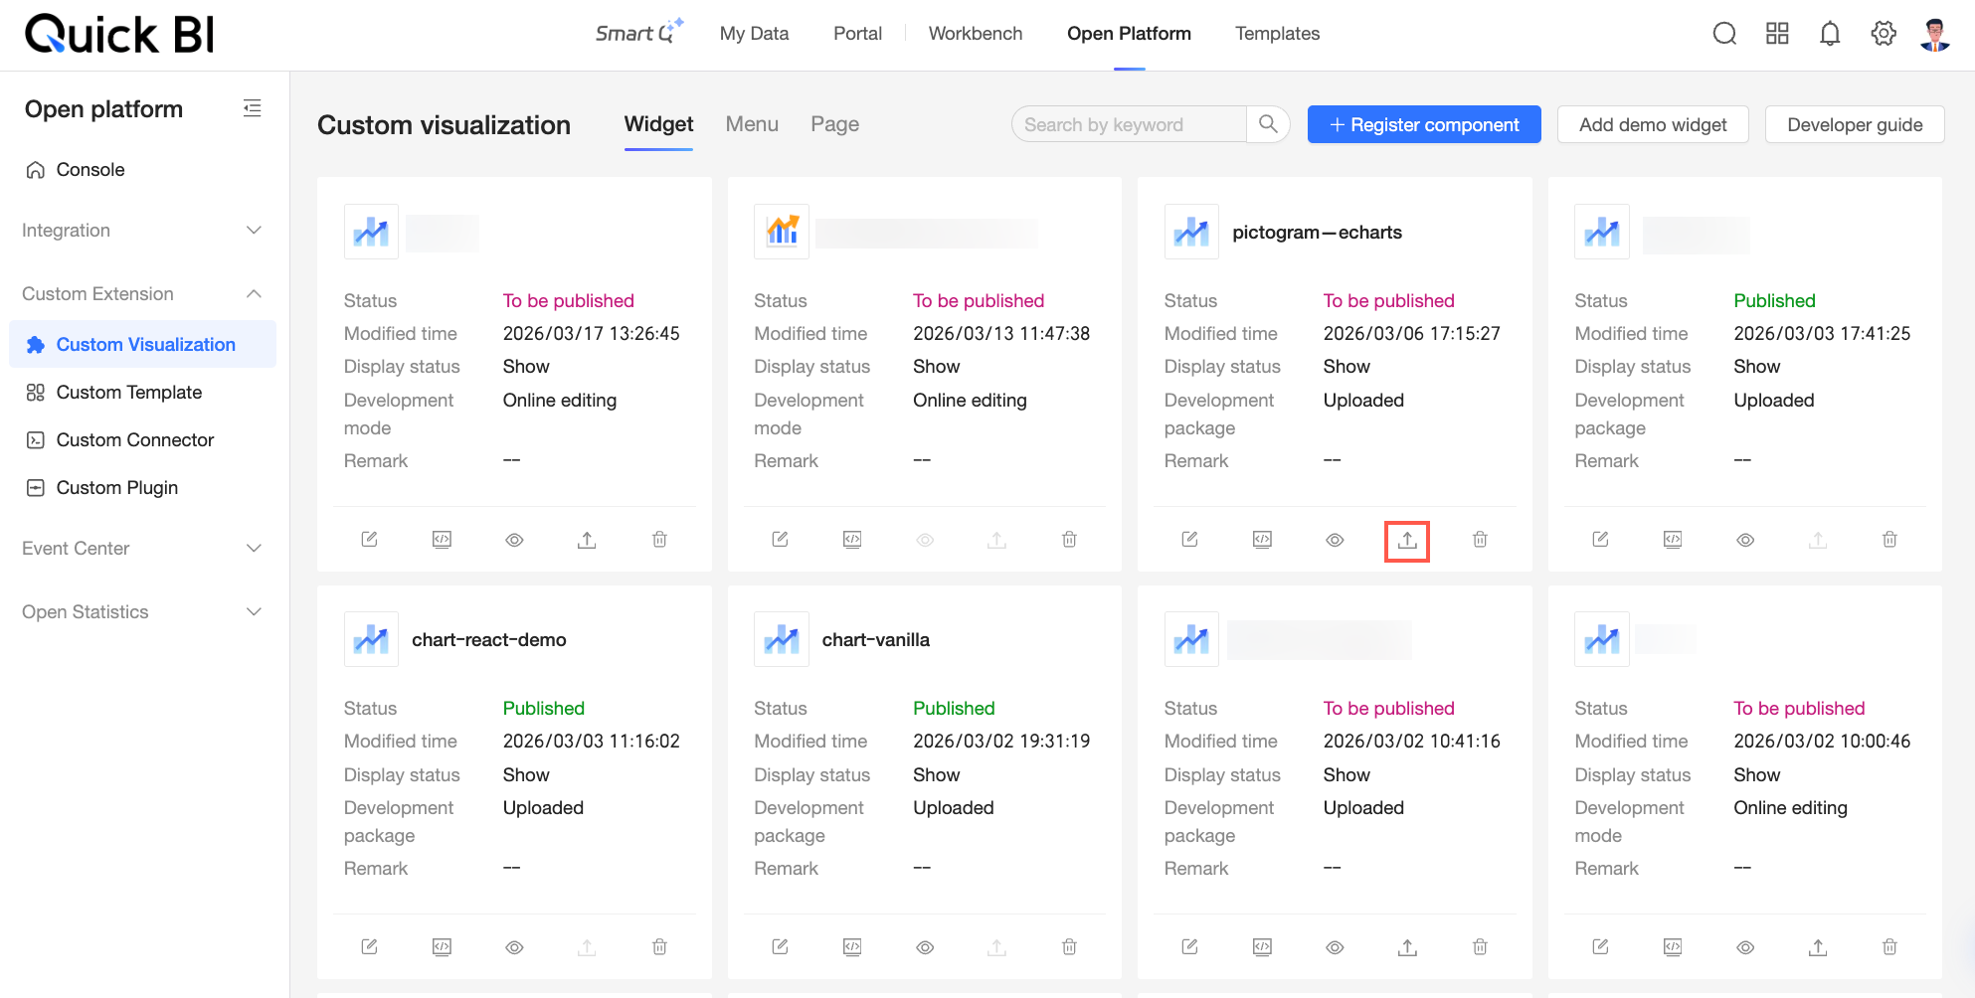Publish widget modified 2026/03/02 10:00:46
Screen dimensions: 1975x998
click(x=1818, y=947)
